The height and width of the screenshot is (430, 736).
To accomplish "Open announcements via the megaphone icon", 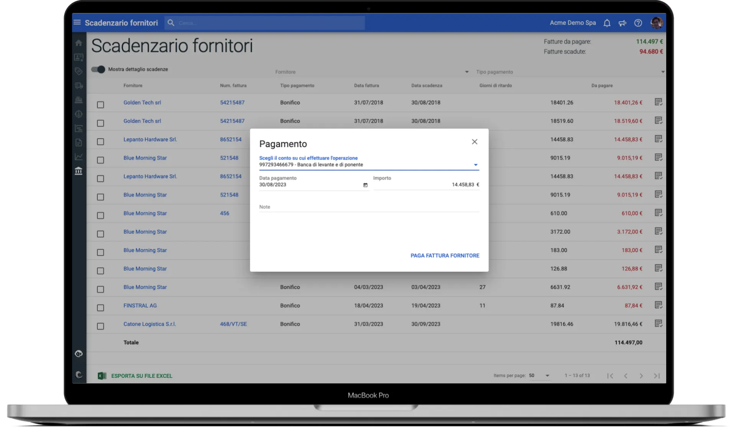I will pyautogui.click(x=622, y=23).
